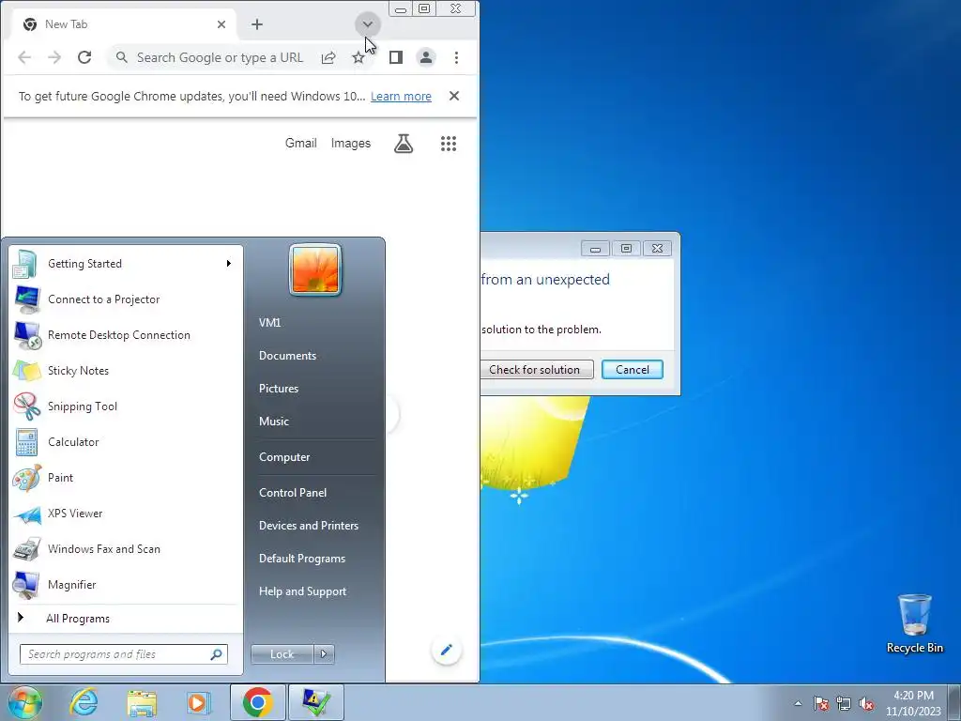The height and width of the screenshot is (721, 961).
Task: Open Windows Explorer from taskbar
Action: [x=142, y=702]
